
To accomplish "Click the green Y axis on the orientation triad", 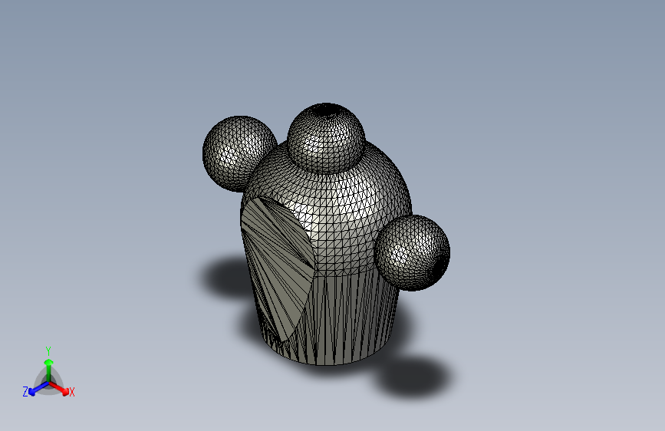I will tap(49, 370).
